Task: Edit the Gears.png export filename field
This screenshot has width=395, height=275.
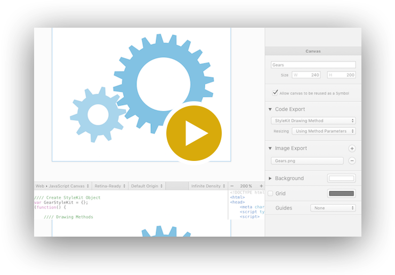Action: (307, 160)
